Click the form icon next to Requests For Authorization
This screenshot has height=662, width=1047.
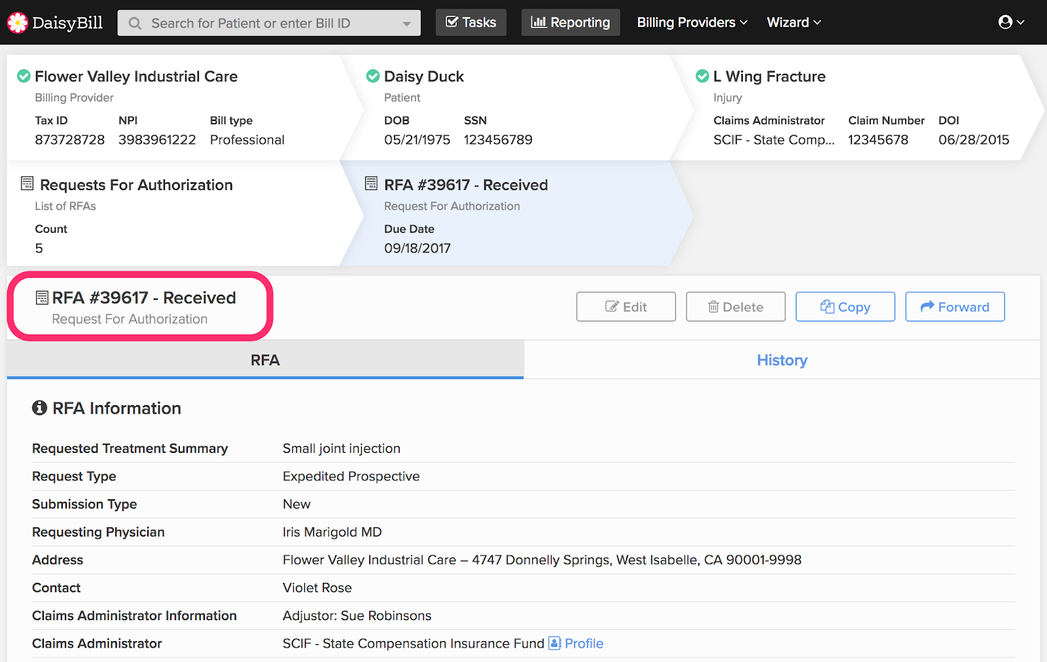27,184
